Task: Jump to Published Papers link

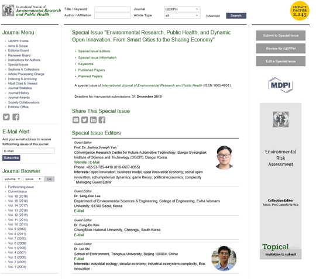Action: pyautogui.click(x=91, y=70)
